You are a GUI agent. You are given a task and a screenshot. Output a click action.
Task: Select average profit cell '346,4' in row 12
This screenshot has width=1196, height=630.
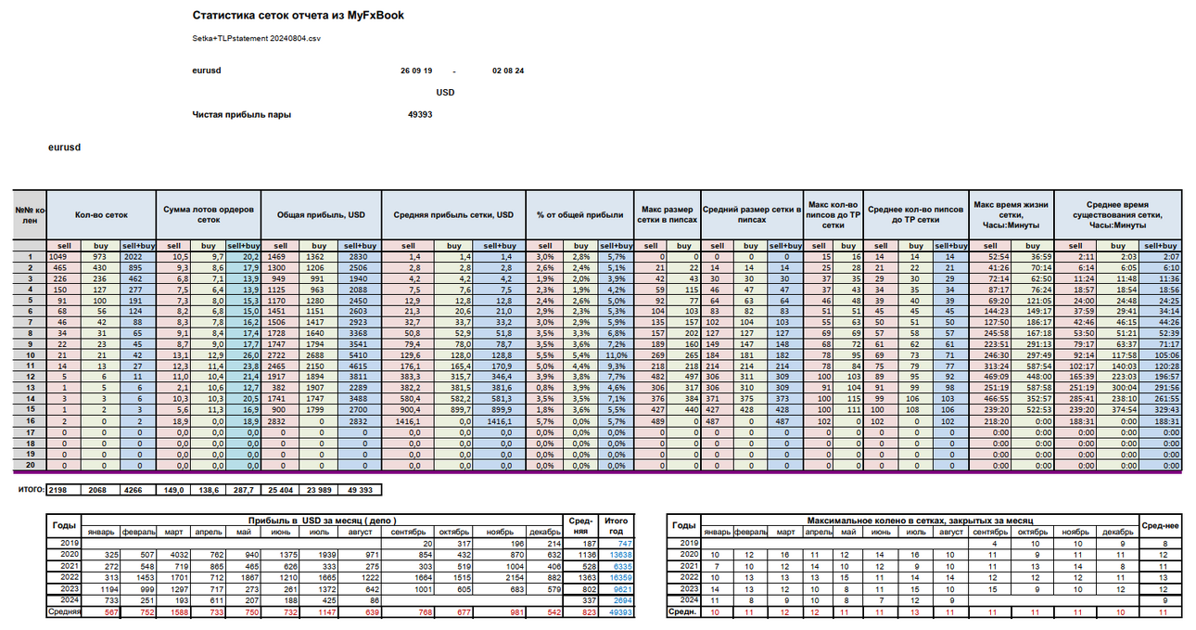[501, 376]
